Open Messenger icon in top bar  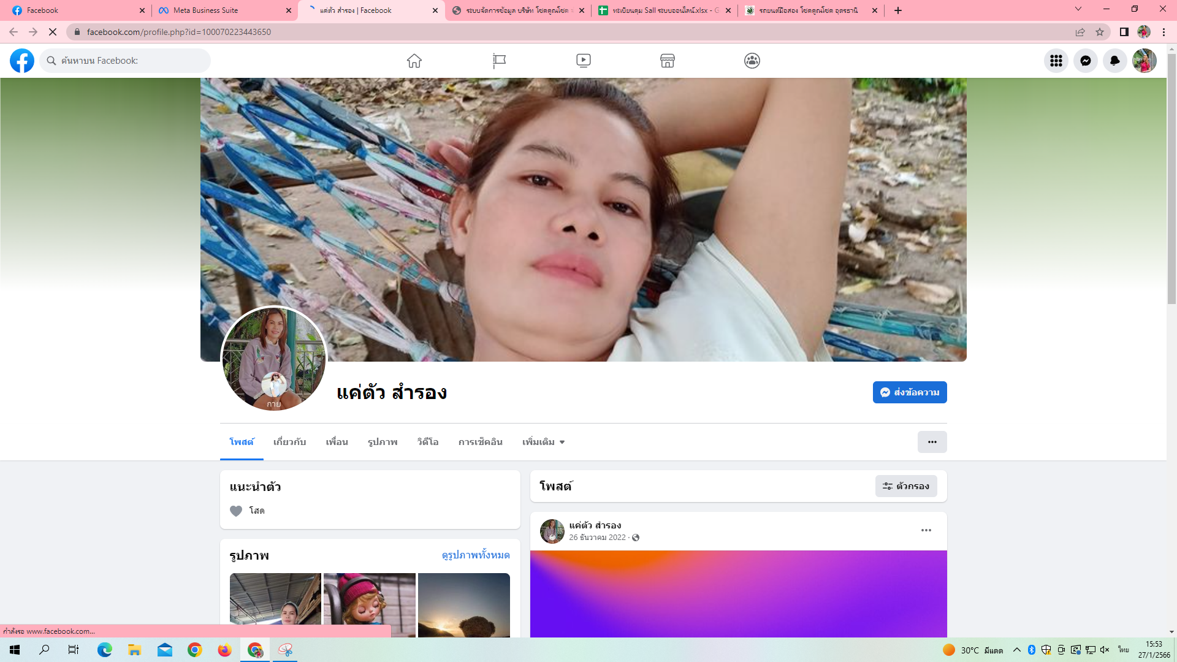(1085, 61)
